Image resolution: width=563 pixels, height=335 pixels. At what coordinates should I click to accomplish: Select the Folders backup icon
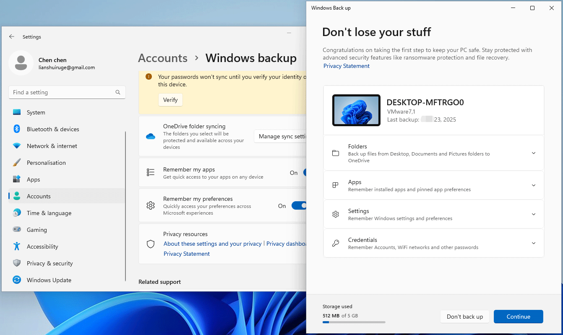(x=336, y=153)
